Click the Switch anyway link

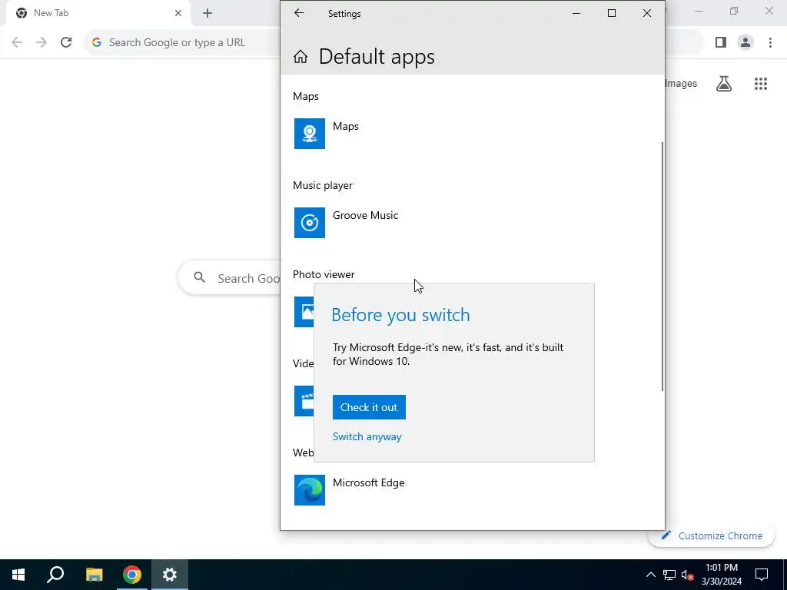[367, 436]
